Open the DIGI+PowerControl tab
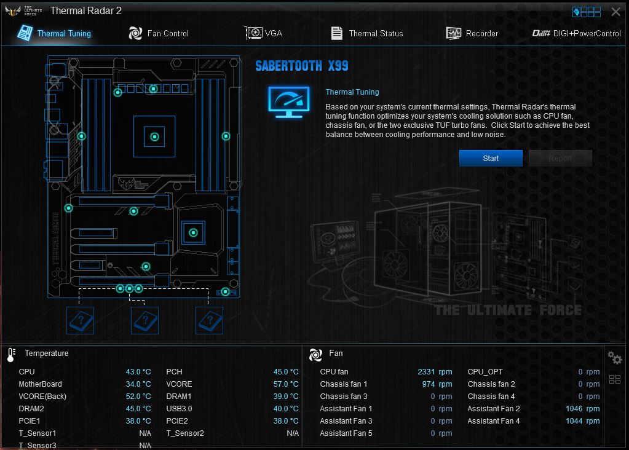Image resolution: width=629 pixels, height=450 pixels. click(x=576, y=33)
